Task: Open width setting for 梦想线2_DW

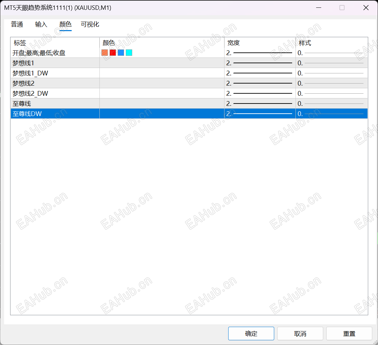Action: (x=260, y=93)
